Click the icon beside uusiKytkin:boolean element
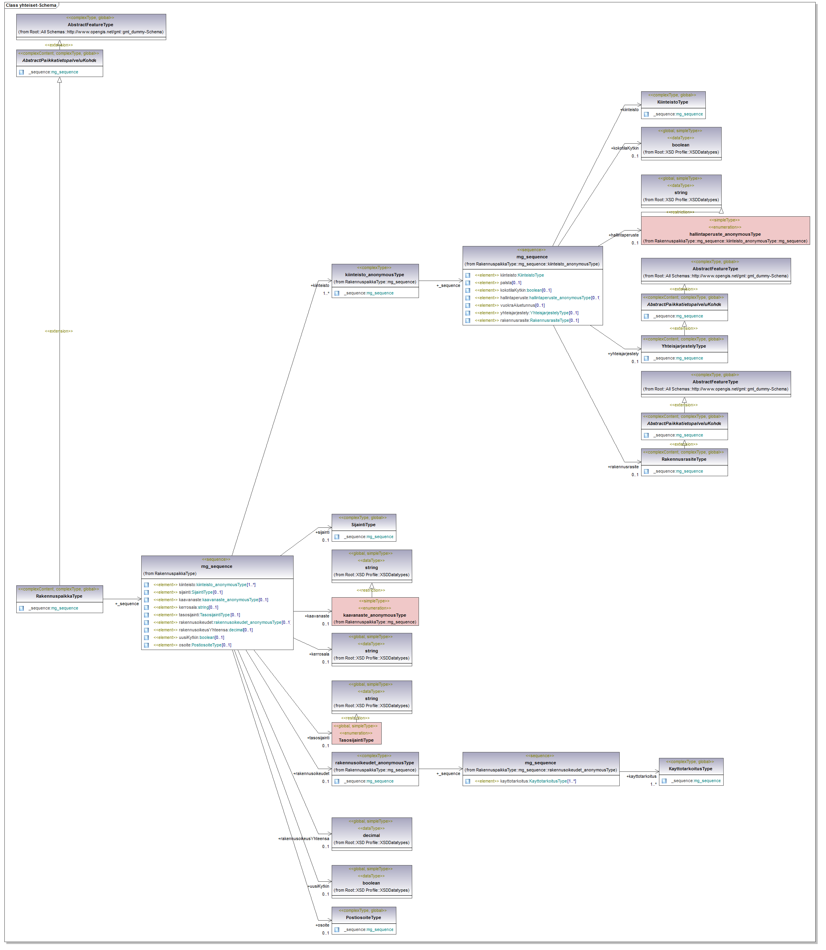Image resolution: width=826 pixels, height=950 pixels. pyautogui.click(x=146, y=638)
